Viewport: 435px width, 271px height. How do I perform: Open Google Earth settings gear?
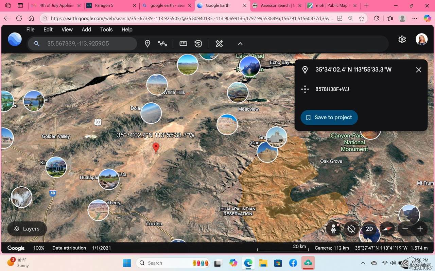pyautogui.click(x=402, y=40)
